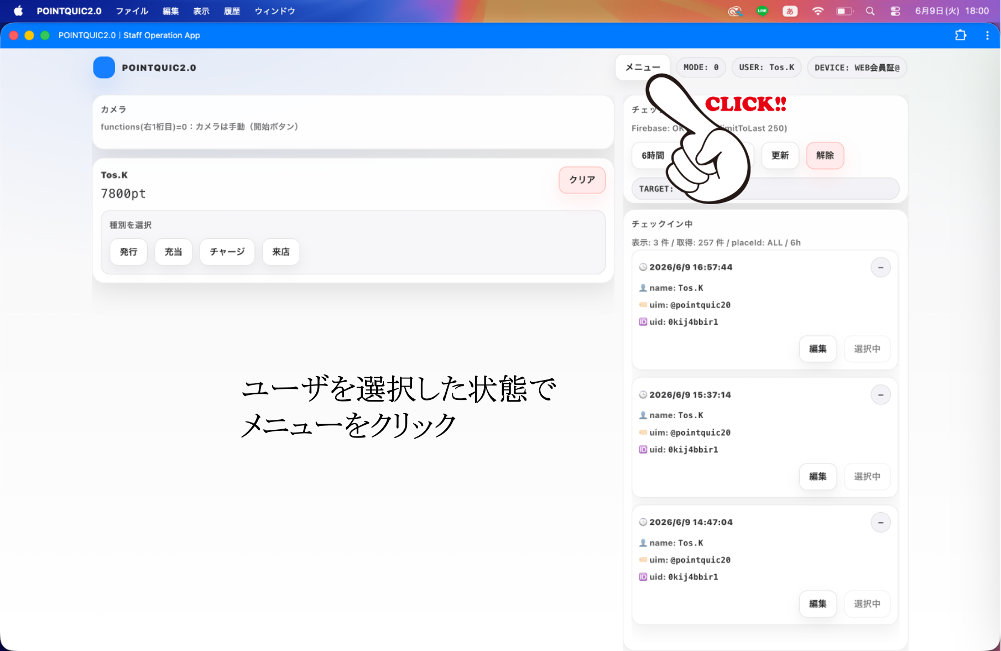Click the 更新 refresh button
The image size is (1001, 651).
[x=780, y=155]
